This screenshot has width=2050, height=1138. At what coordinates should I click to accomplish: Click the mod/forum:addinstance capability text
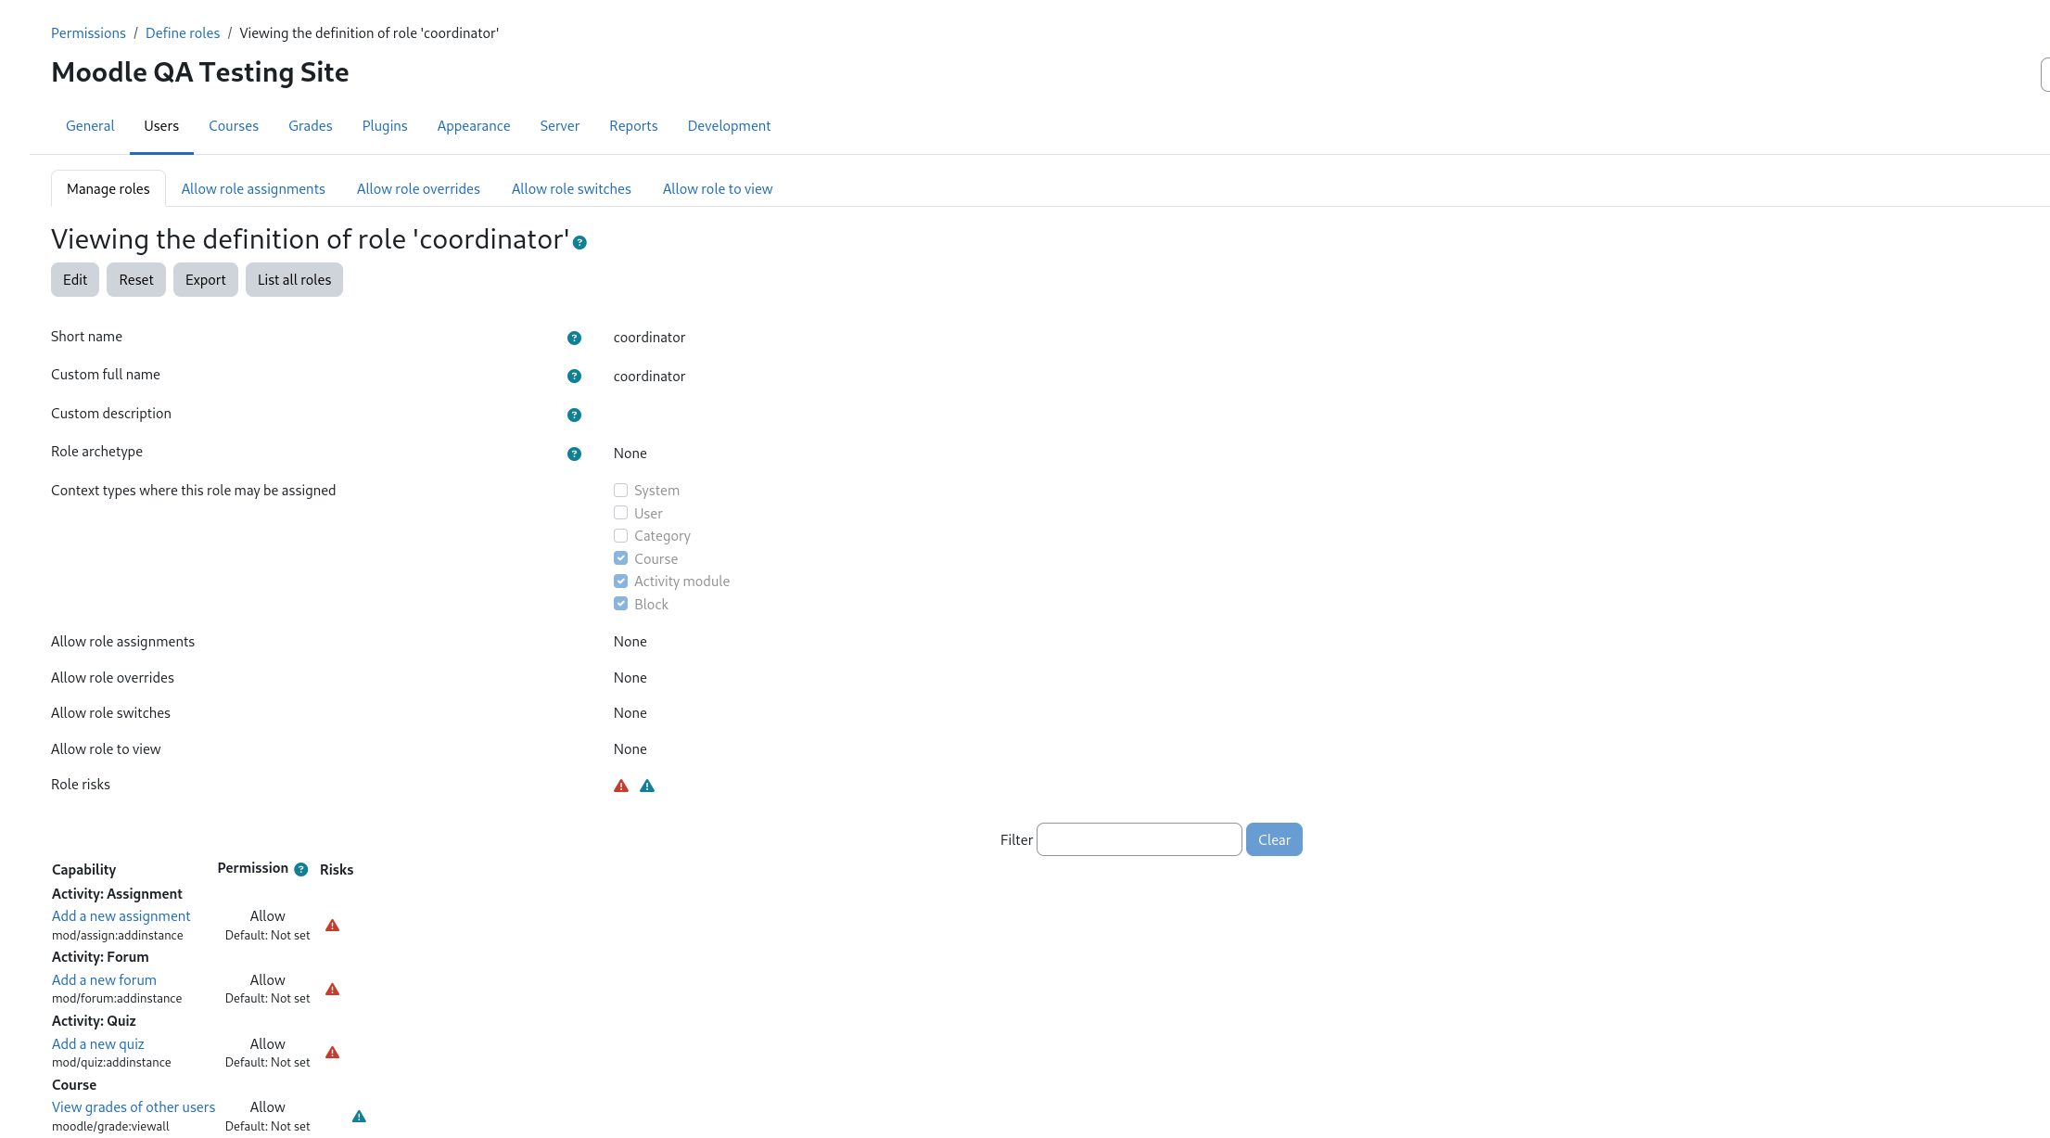(117, 999)
